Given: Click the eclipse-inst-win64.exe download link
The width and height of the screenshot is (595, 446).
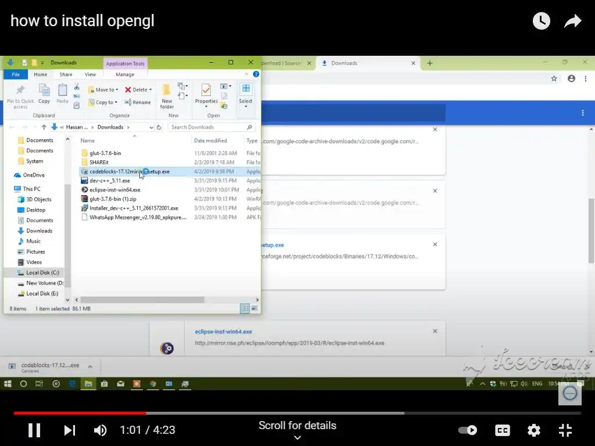Looking at the screenshot, I should point(224,332).
